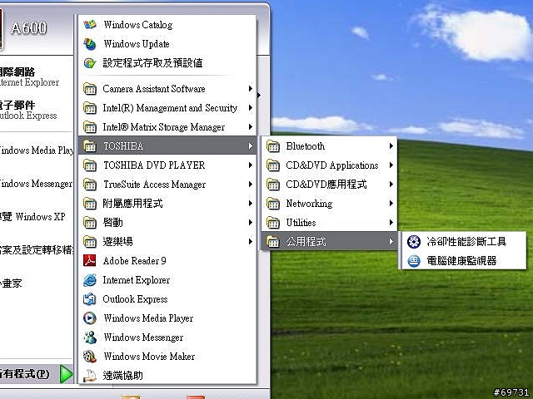The height and width of the screenshot is (399, 533).
Task: Expand the Camera Assistant Software submenu arrow
Action: click(251, 89)
